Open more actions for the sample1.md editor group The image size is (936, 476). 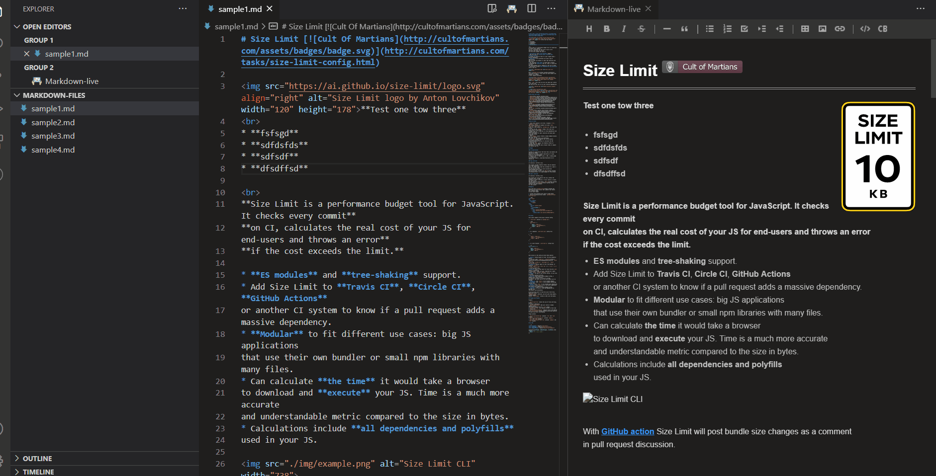(551, 8)
